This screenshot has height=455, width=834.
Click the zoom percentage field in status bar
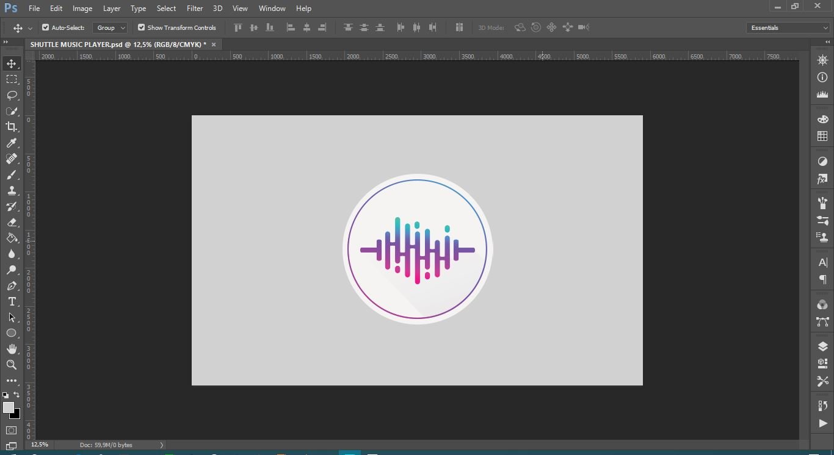pos(40,445)
